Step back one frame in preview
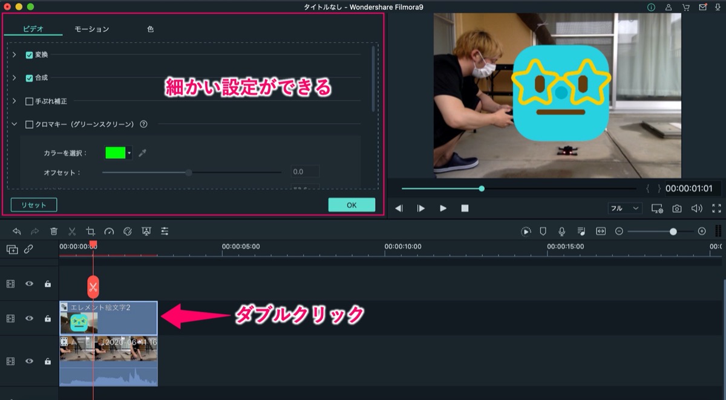Viewport: 726px width, 400px height. coord(399,208)
